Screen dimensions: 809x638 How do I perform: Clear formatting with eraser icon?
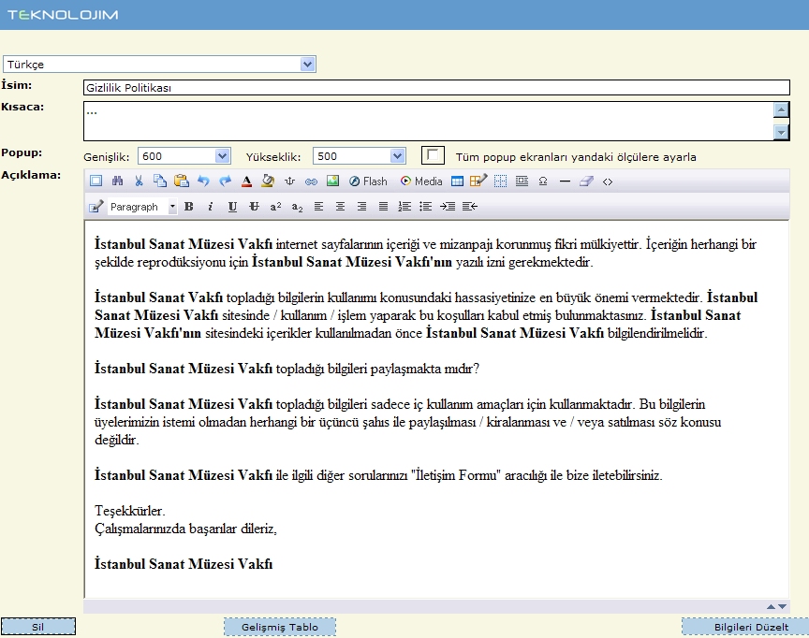click(586, 181)
